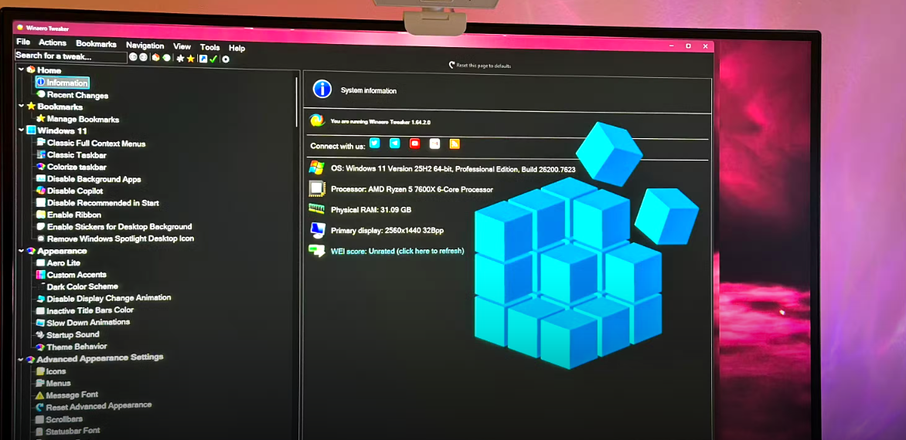Go back using the toolbar back arrow
This screenshot has height=440, width=906.
pyautogui.click(x=133, y=58)
